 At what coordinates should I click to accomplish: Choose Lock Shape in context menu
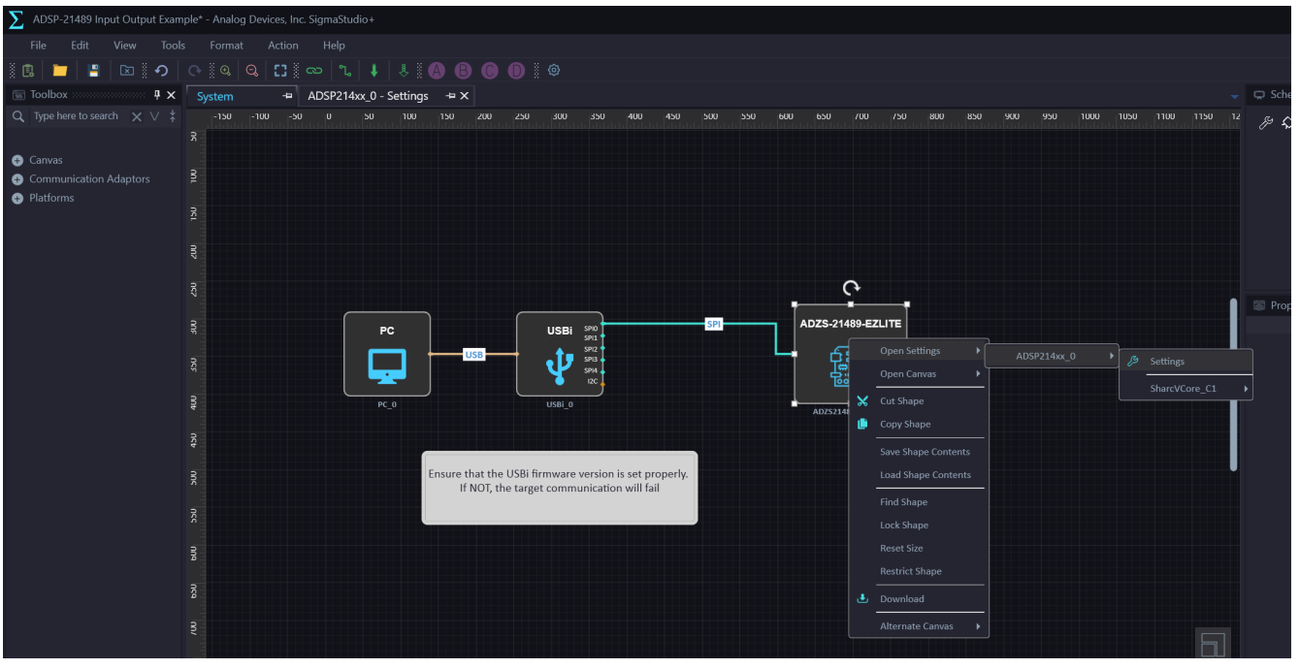click(919, 526)
